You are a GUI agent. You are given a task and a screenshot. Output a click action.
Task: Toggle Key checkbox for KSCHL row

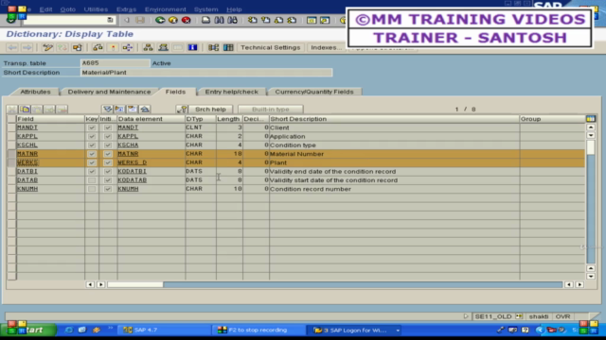pos(92,144)
